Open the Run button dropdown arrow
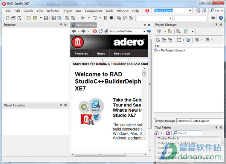Viewport: 226px width, 164px height. click(89, 18)
